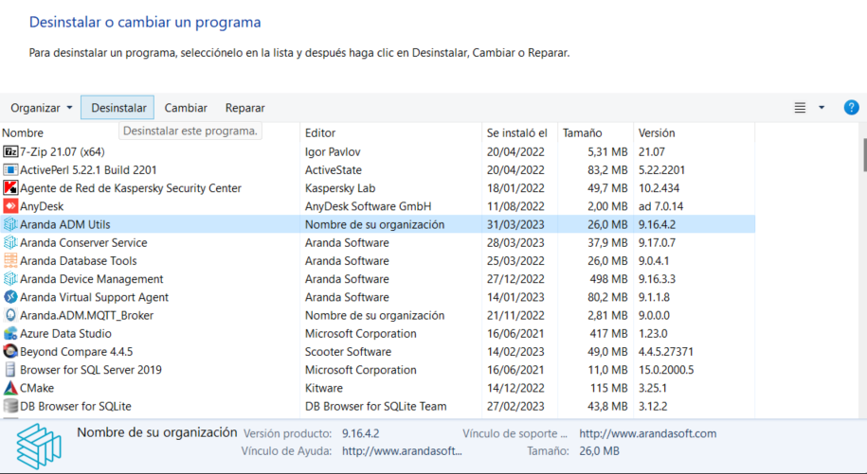Click the 417 MB size cell

coord(608,334)
